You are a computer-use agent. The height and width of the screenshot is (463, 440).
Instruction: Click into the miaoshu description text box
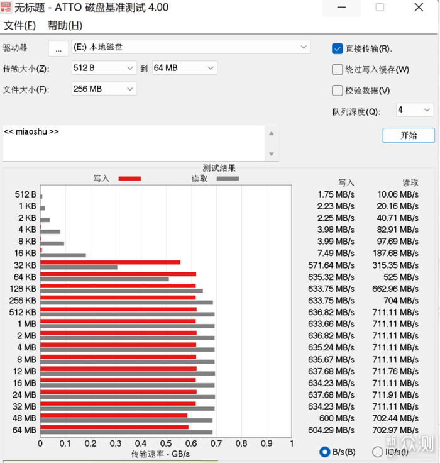point(134,143)
